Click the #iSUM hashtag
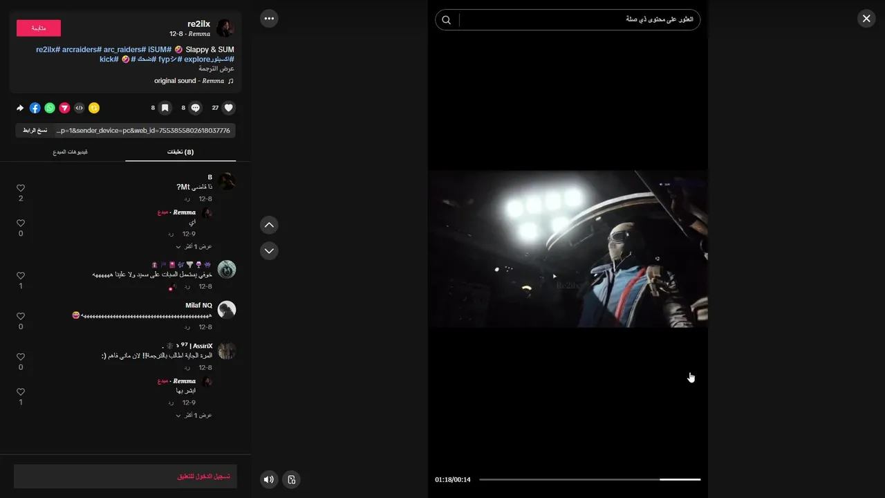 pyautogui.click(x=160, y=50)
